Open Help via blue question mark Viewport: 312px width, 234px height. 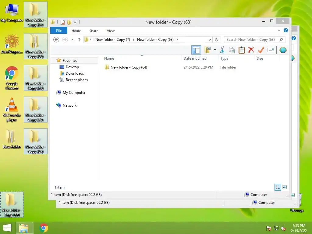pyautogui.click(x=286, y=30)
